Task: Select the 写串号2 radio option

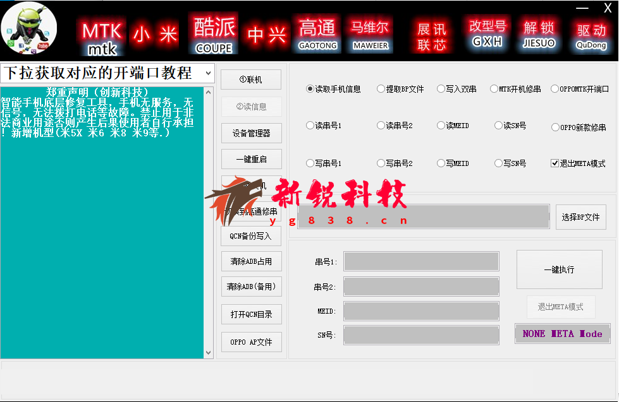Action: coord(395,163)
